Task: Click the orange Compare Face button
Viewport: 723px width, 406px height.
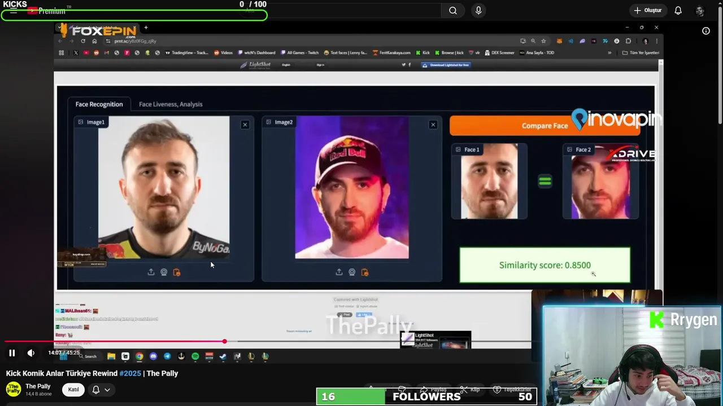Action: pos(545,126)
